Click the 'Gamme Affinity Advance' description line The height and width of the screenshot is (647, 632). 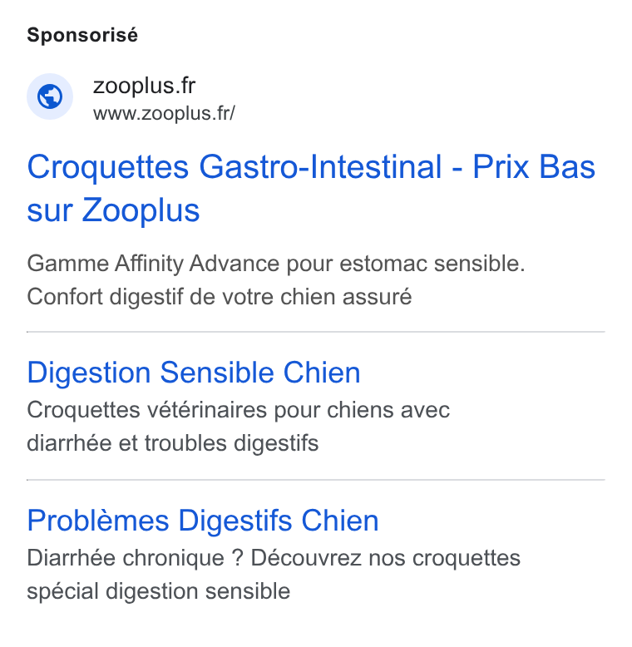coord(276,264)
